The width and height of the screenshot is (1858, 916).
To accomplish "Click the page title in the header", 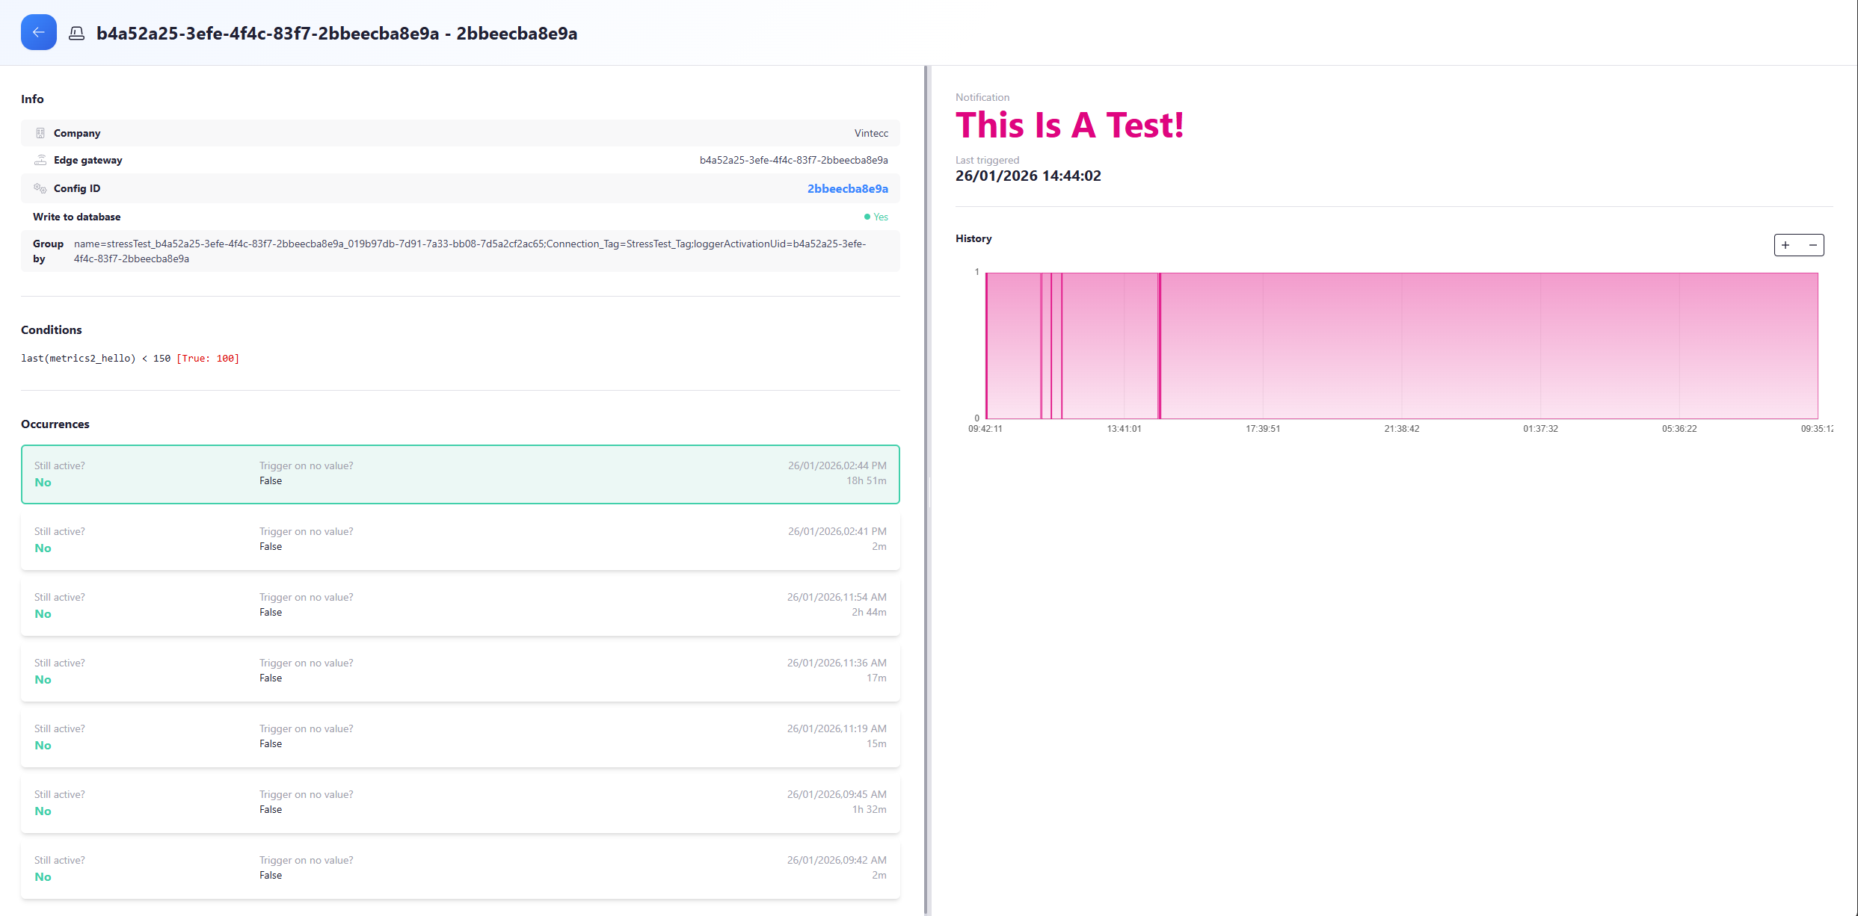I will [x=336, y=34].
